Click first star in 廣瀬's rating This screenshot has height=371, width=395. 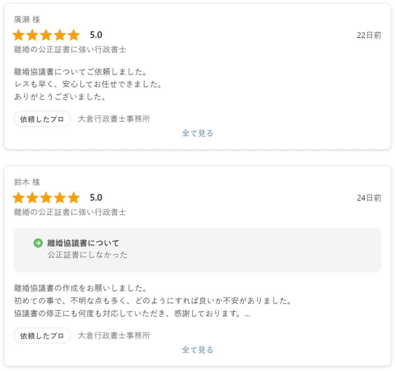point(19,35)
